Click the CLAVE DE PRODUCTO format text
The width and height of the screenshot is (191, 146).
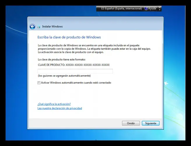(74, 65)
